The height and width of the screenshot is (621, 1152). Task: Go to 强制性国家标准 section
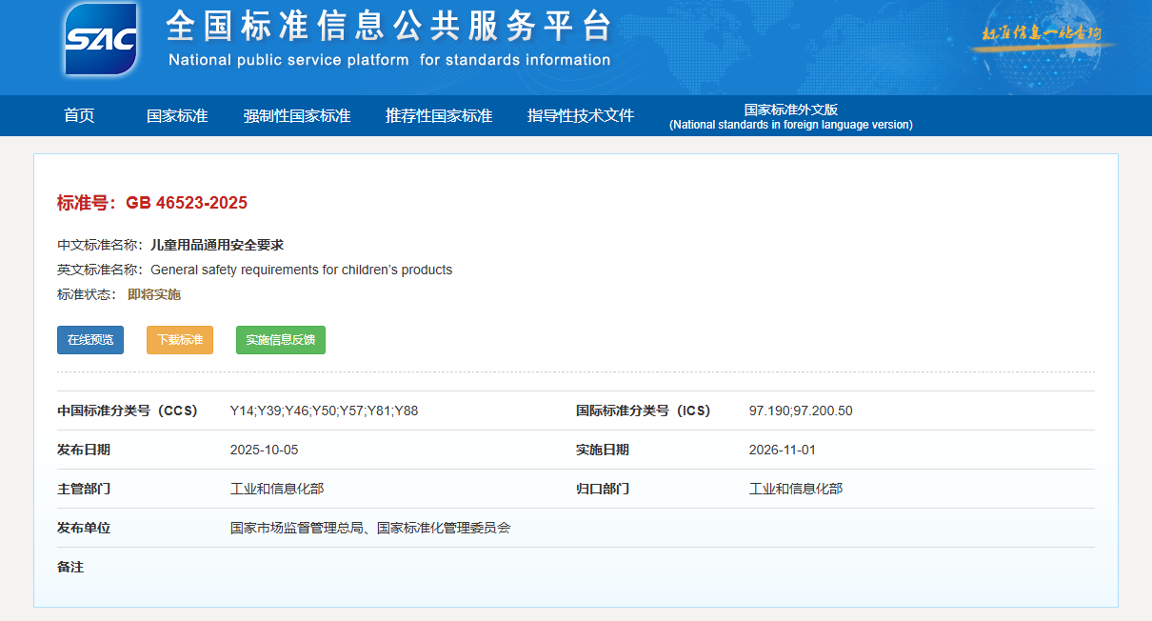tap(297, 115)
